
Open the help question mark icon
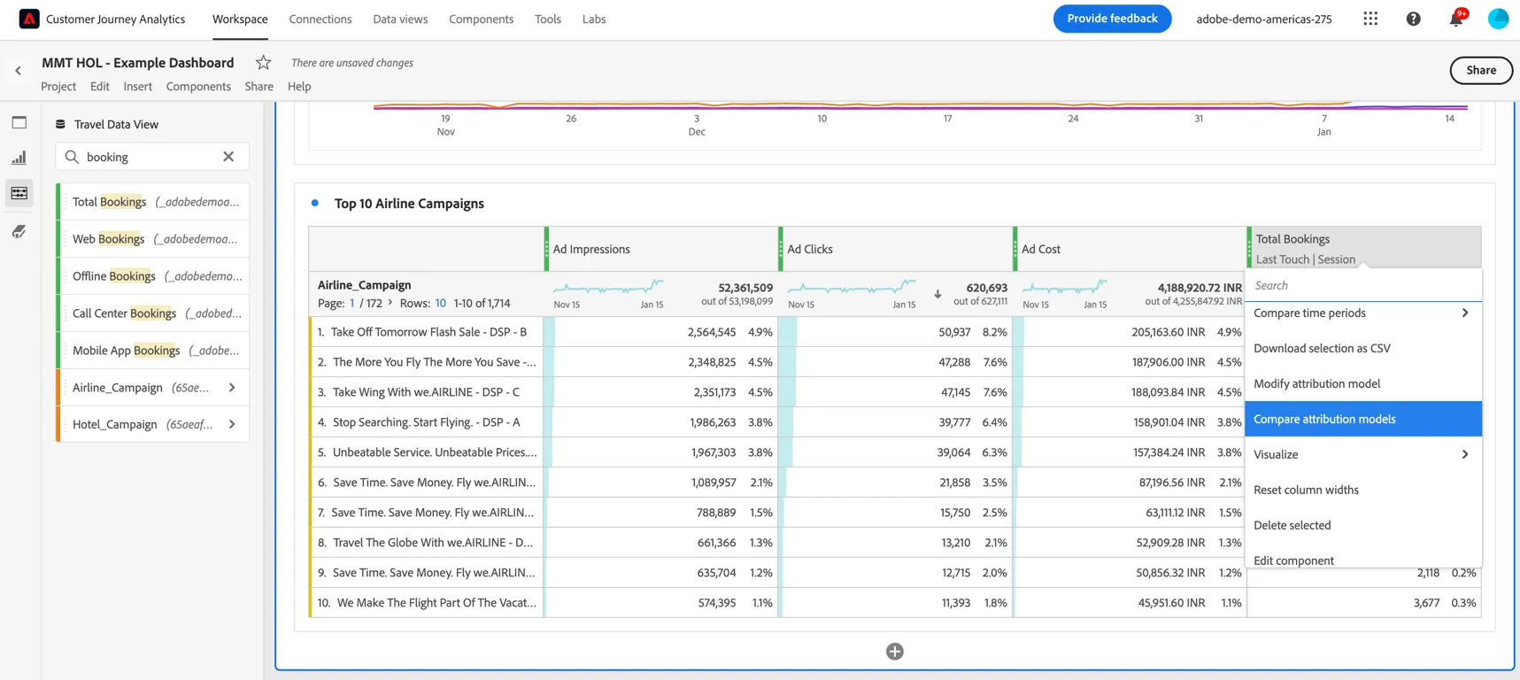(1414, 19)
